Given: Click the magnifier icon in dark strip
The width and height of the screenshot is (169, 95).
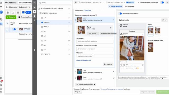Looking at the screenshot, I should pos(35,20).
